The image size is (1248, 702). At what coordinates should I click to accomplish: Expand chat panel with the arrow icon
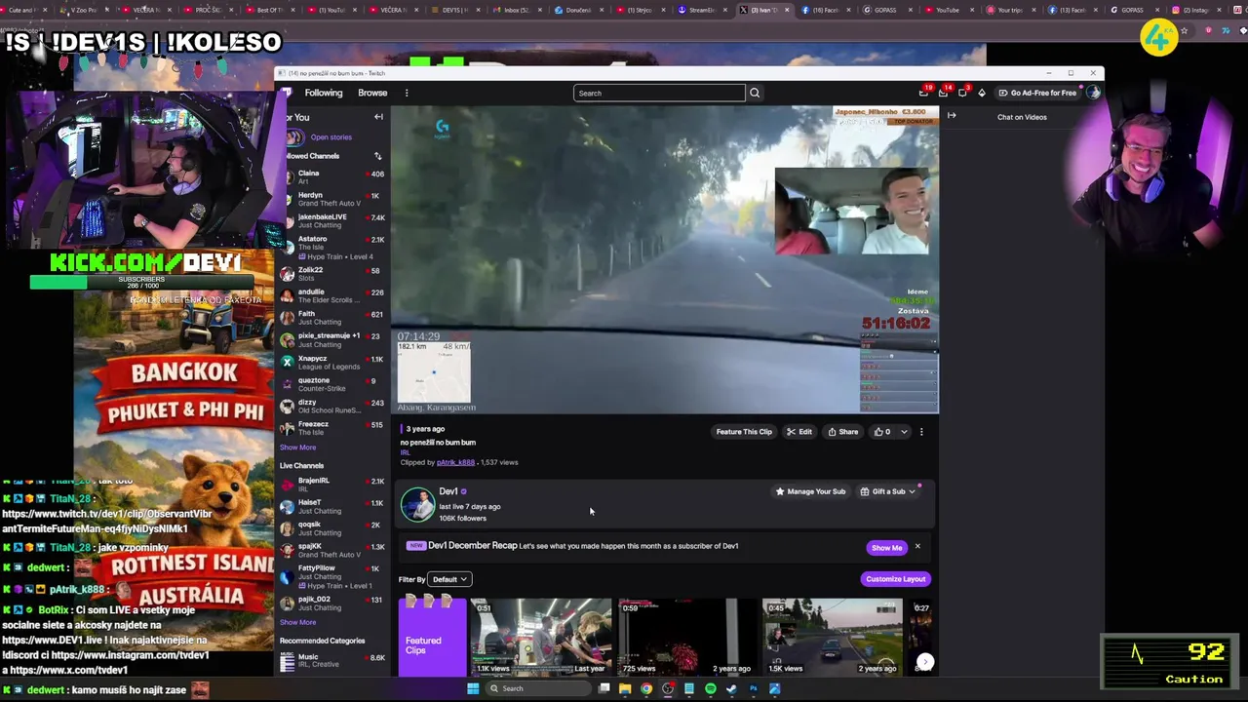(952, 116)
